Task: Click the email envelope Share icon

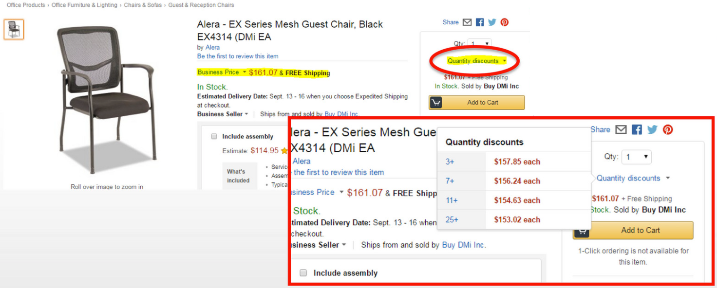Action: (467, 22)
